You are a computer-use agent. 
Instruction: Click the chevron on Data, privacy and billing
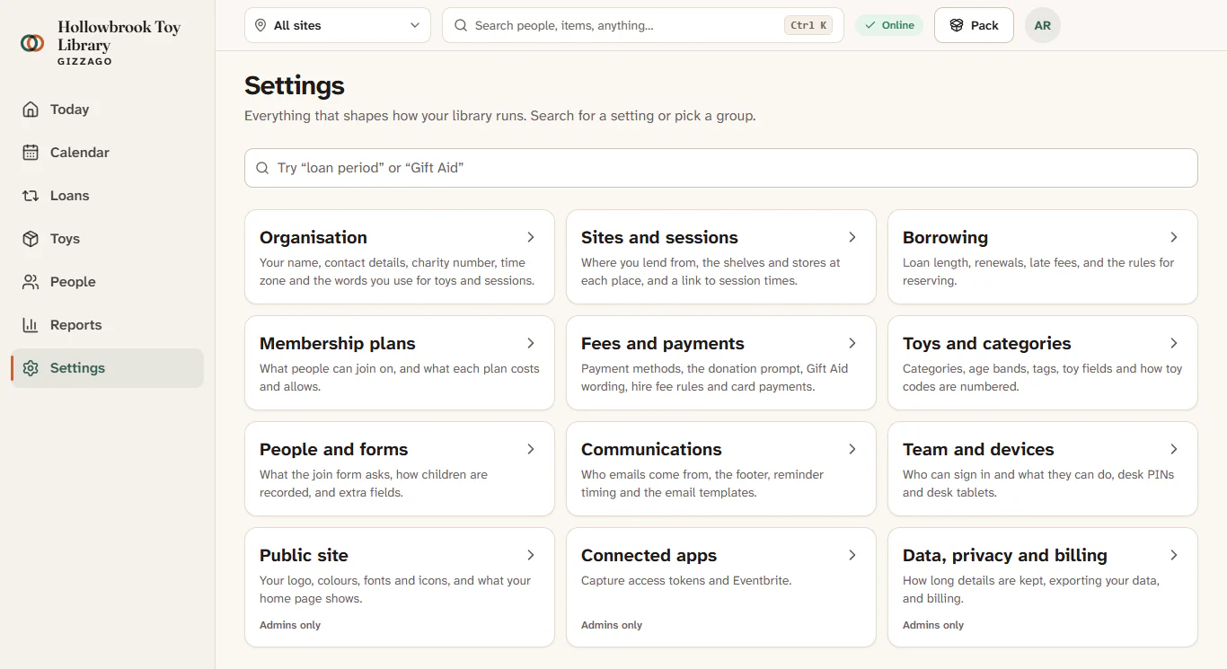click(x=1174, y=555)
